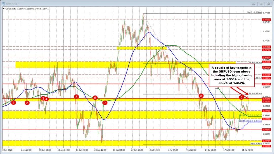Select red circle marker number 1
Viewport: 274px width, 154px height.
[14, 102]
